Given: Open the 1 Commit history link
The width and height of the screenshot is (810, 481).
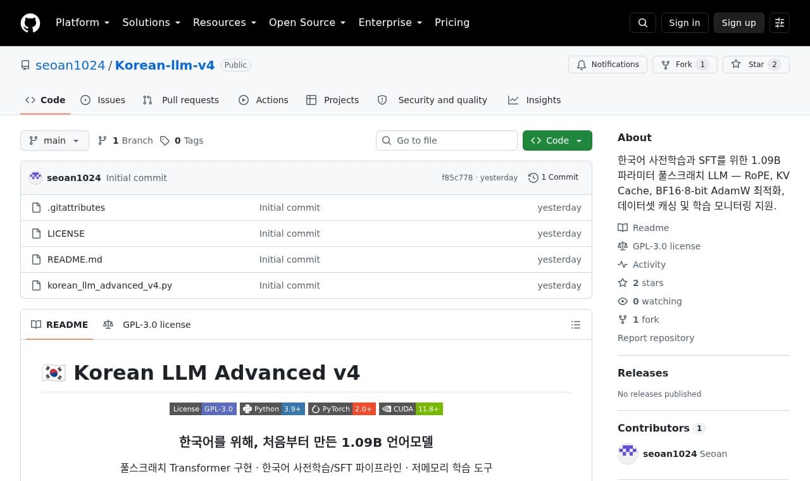Looking at the screenshot, I should click(554, 178).
